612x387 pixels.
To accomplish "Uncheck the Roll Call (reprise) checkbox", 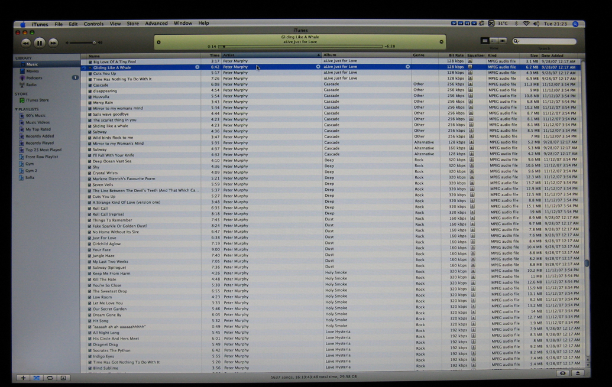I will point(89,214).
